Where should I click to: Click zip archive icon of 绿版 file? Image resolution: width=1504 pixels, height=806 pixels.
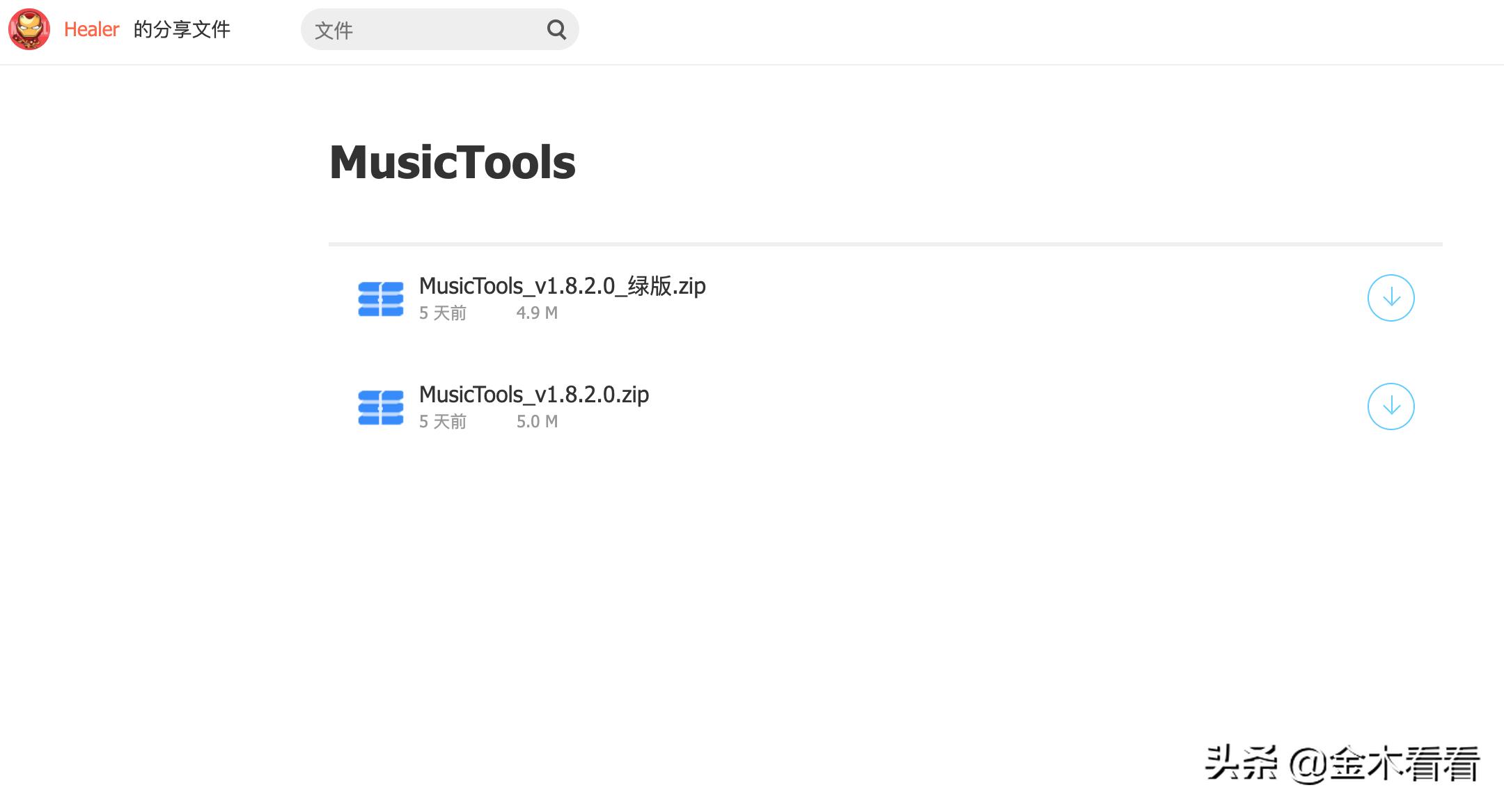pyautogui.click(x=380, y=299)
